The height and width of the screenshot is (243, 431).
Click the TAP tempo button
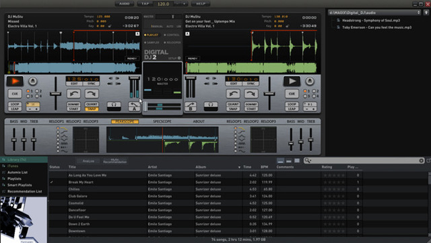[x=145, y=3]
